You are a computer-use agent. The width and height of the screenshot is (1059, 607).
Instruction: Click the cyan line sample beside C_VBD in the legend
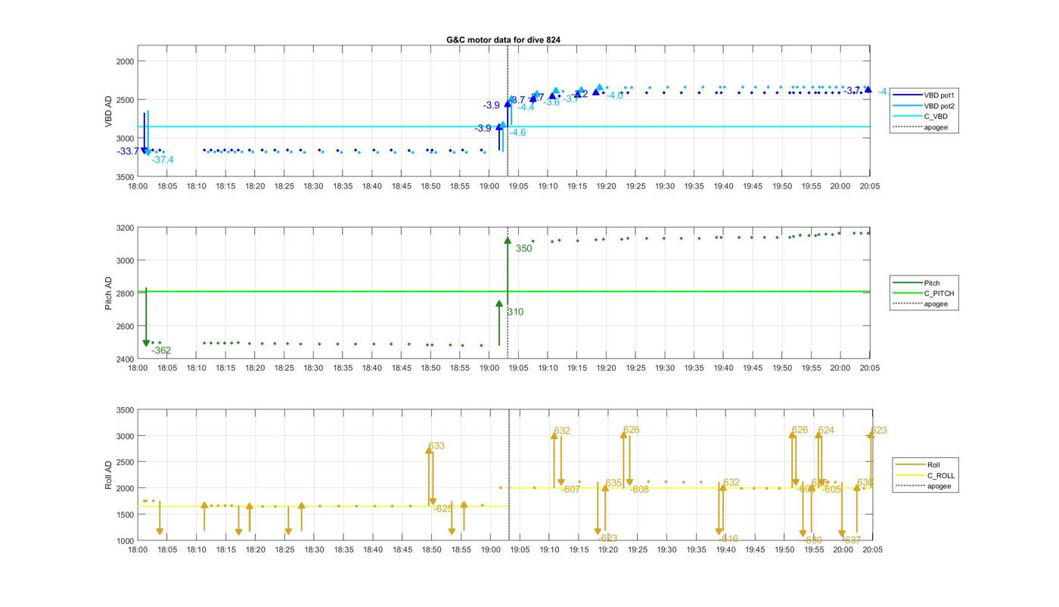[x=906, y=117]
